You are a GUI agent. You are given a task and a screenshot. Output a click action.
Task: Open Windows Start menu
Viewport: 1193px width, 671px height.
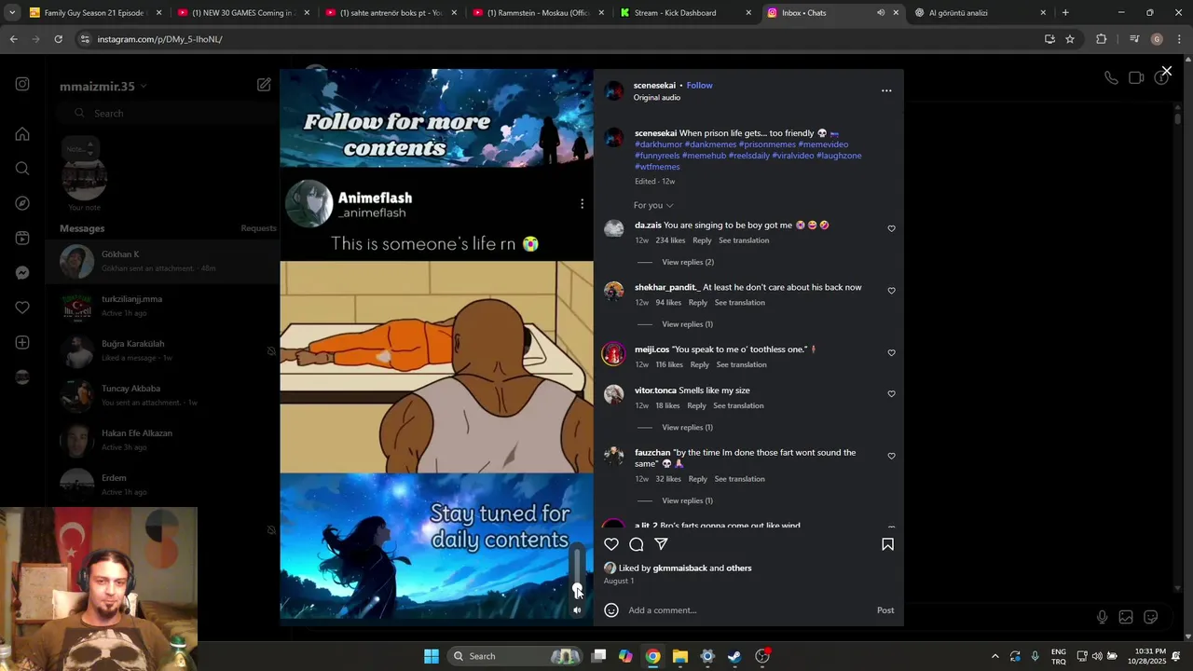[432, 656]
